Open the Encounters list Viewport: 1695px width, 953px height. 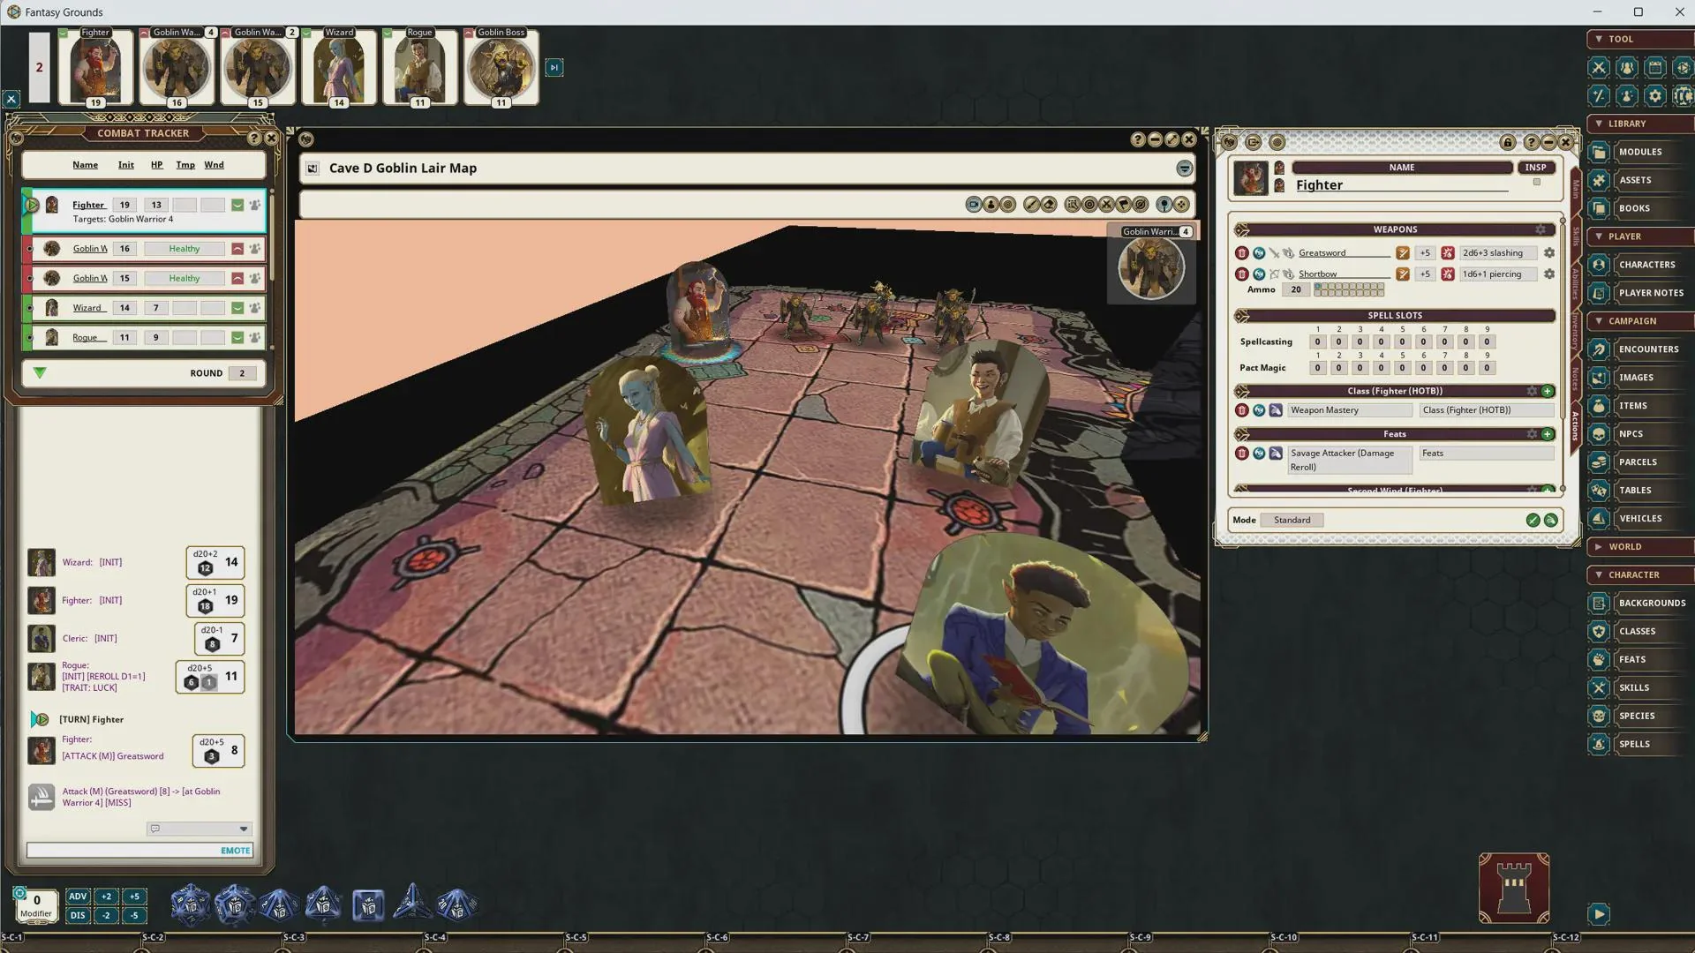[1639, 349]
